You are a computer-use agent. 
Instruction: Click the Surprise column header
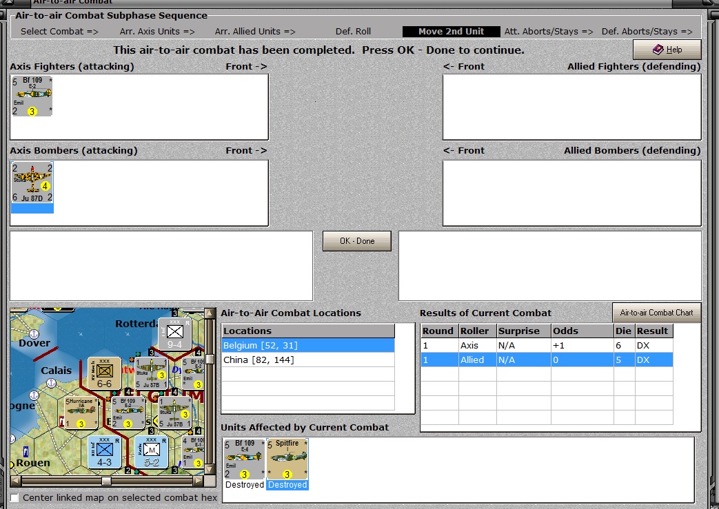524,331
